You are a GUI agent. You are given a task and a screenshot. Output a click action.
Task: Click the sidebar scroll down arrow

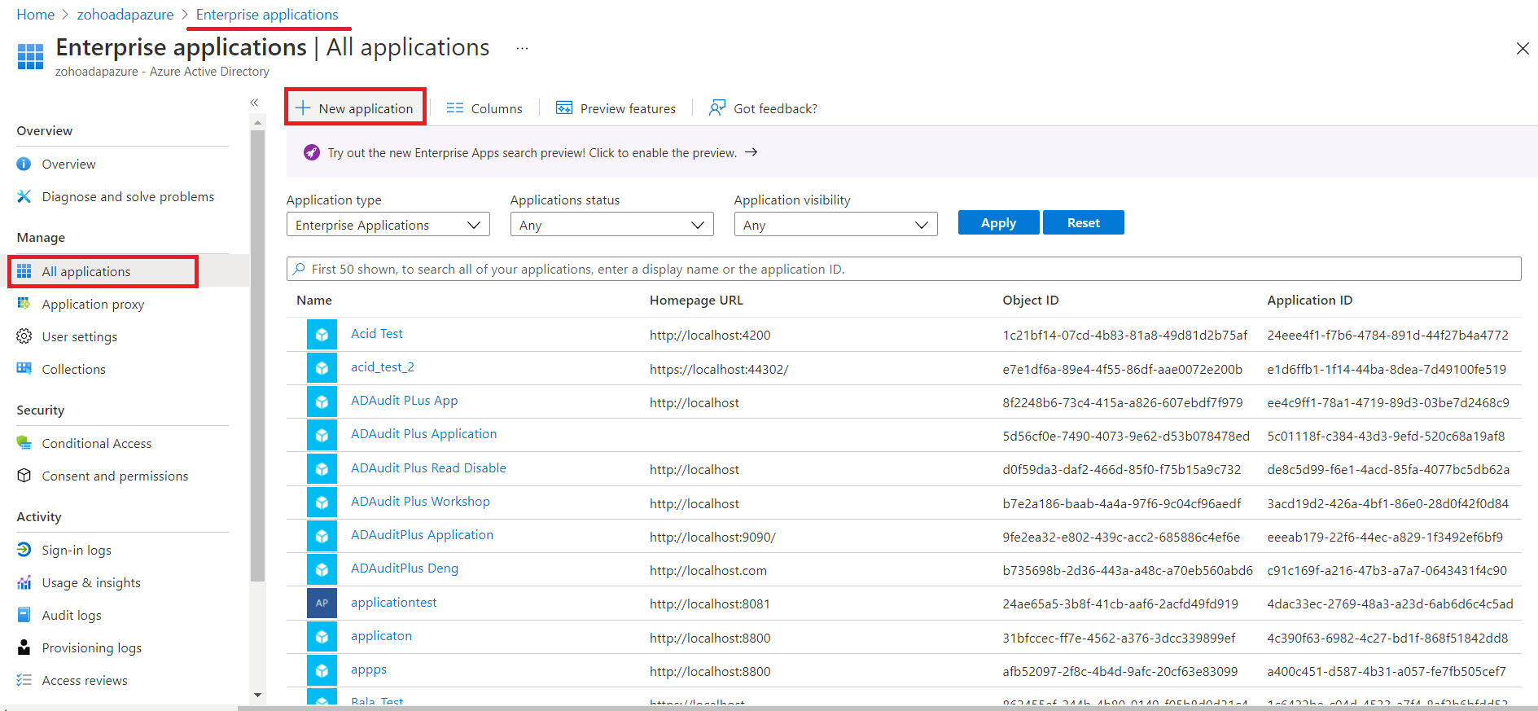[257, 695]
